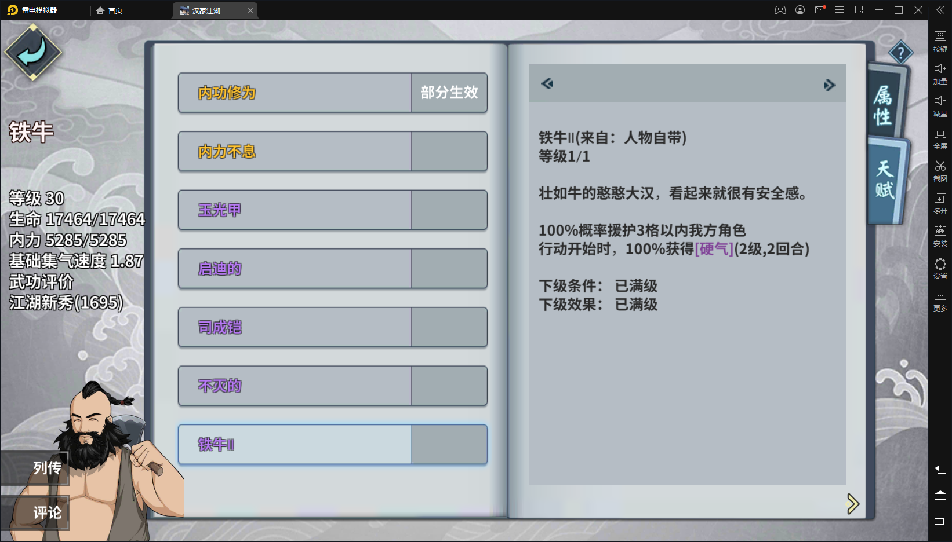952x542 pixels.
Task: Click the 等级1/1 talent level text
Action: 564,156
